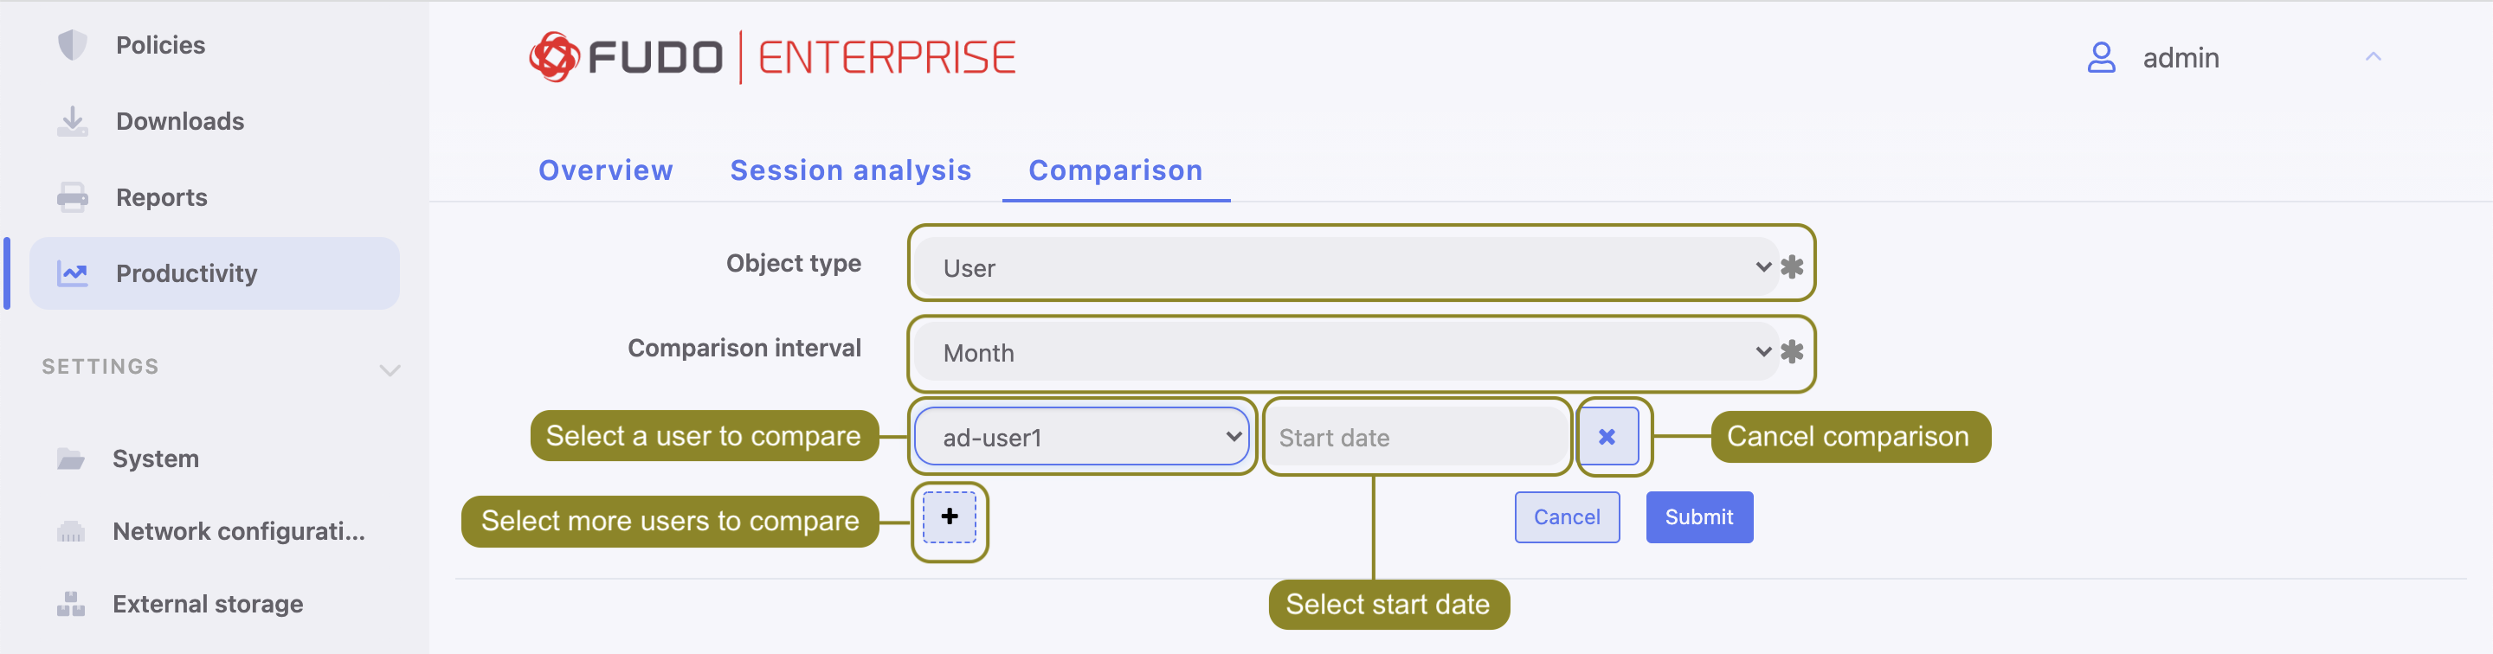Open the Overview tab
The width and height of the screenshot is (2493, 654).
tap(605, 170)
